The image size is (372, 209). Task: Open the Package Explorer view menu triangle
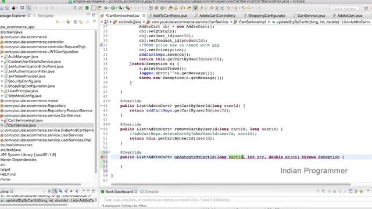pyautogui.click(x=94, y=22)
